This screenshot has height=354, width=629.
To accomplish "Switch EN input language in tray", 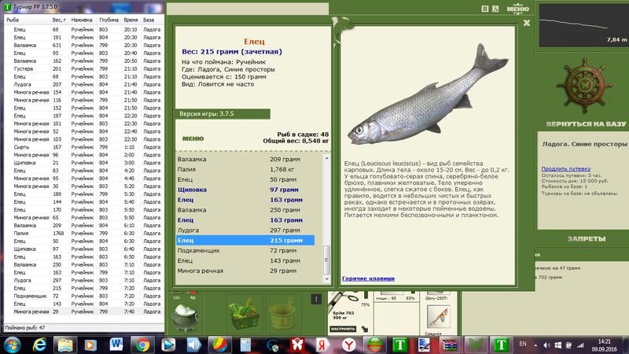I will pyautogui.click(x=523, y=344).
